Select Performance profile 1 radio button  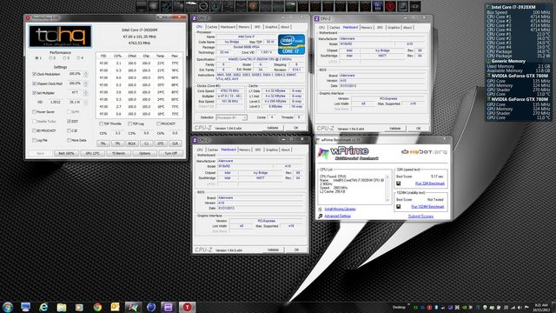pos(36,58)
